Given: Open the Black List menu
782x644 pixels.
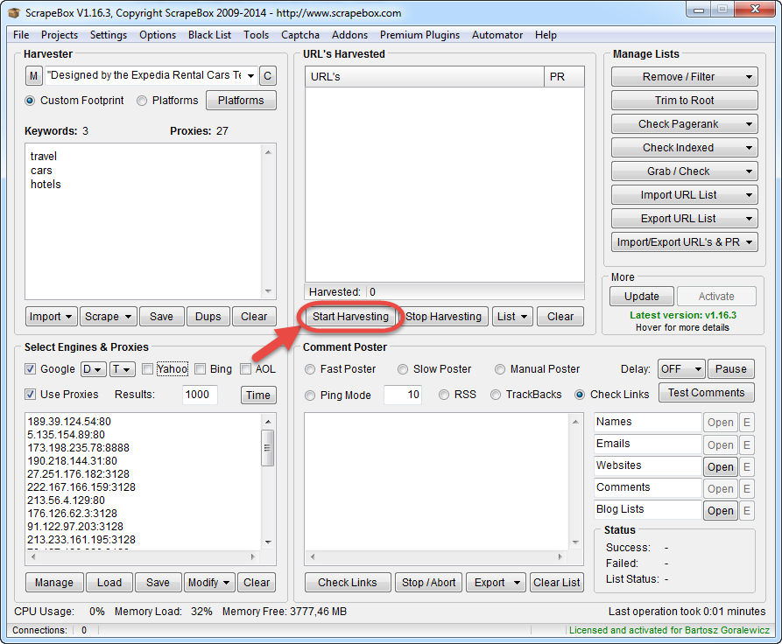Looking at the screenshot, I should pyautogui.click(x=209, y=35).
